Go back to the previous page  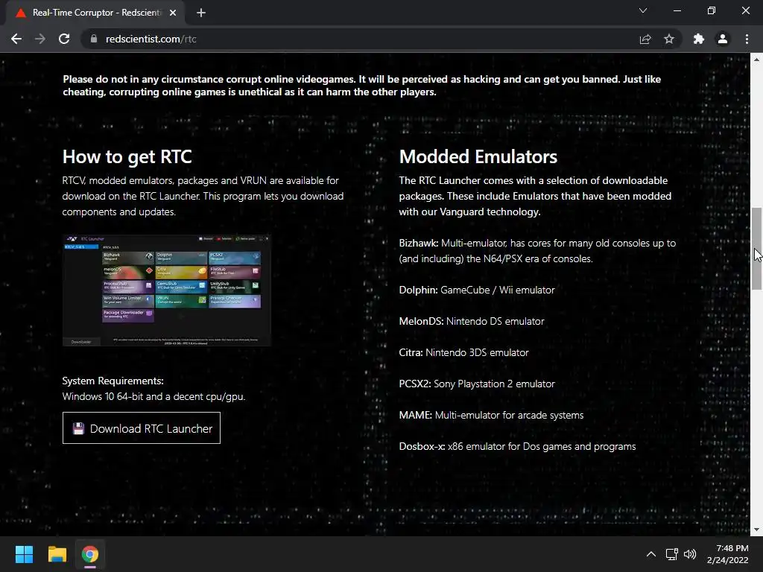coord(16,39)
